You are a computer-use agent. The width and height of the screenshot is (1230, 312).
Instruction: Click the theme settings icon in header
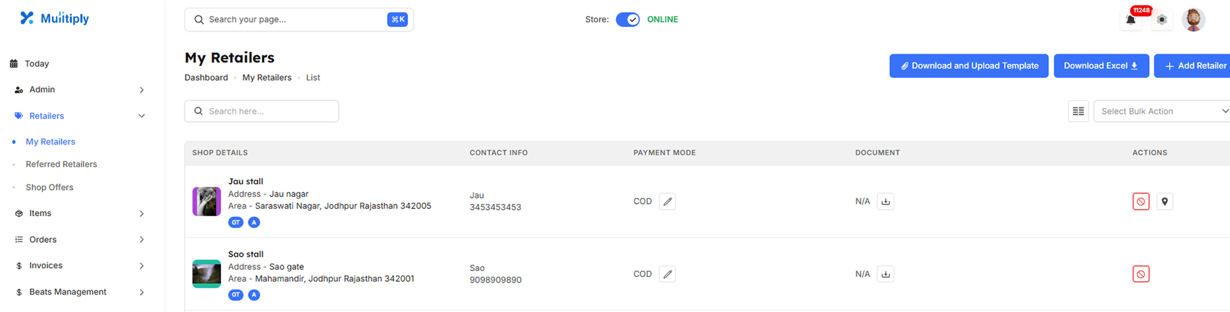pos(1161,20)
